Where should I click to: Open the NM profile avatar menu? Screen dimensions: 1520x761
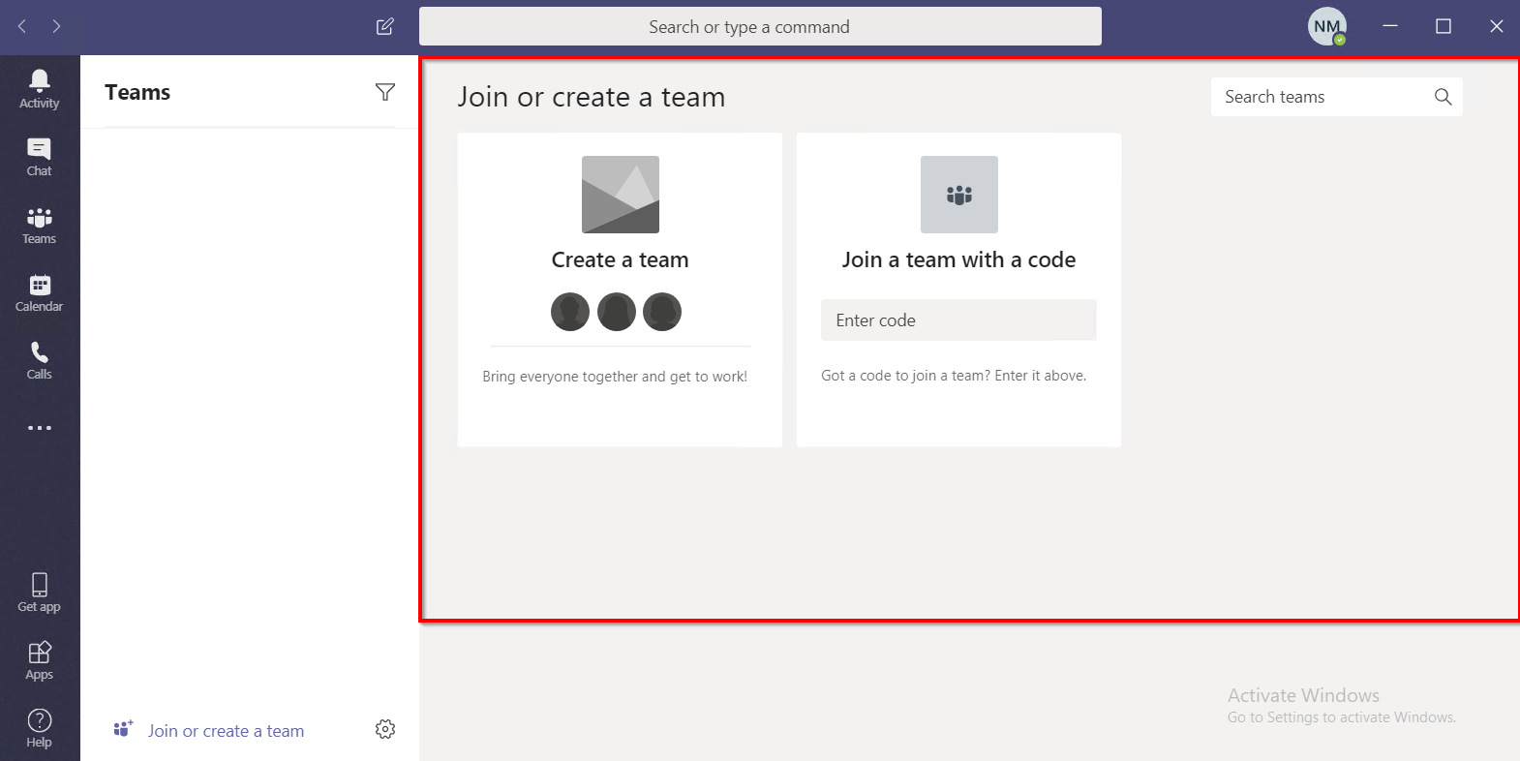pos(1326,26)
